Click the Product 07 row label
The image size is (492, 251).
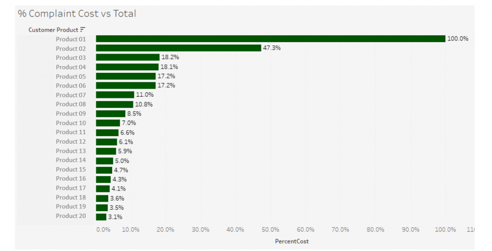(x=71, y=95)
